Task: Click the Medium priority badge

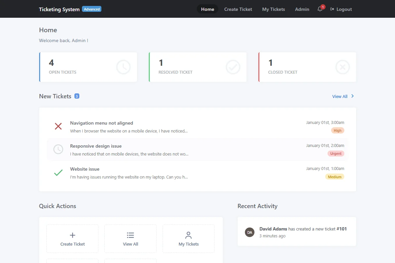Action: click(335, 177)
